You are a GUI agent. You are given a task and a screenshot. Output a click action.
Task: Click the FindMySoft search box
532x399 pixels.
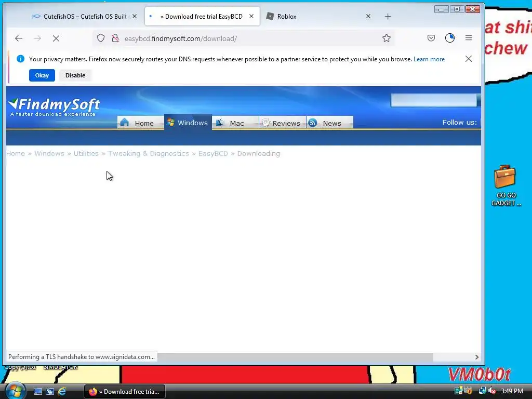pos(434,100)
